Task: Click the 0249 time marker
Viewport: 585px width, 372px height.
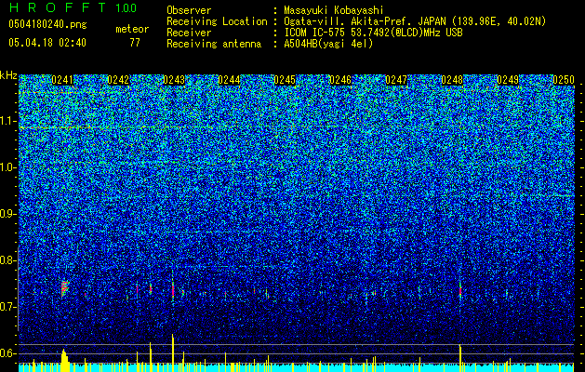Action: coord(508,80)
